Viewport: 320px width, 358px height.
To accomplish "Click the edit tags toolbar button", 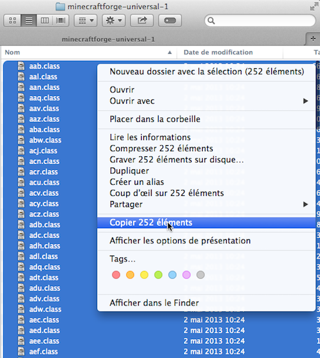I will pos(170,21).
